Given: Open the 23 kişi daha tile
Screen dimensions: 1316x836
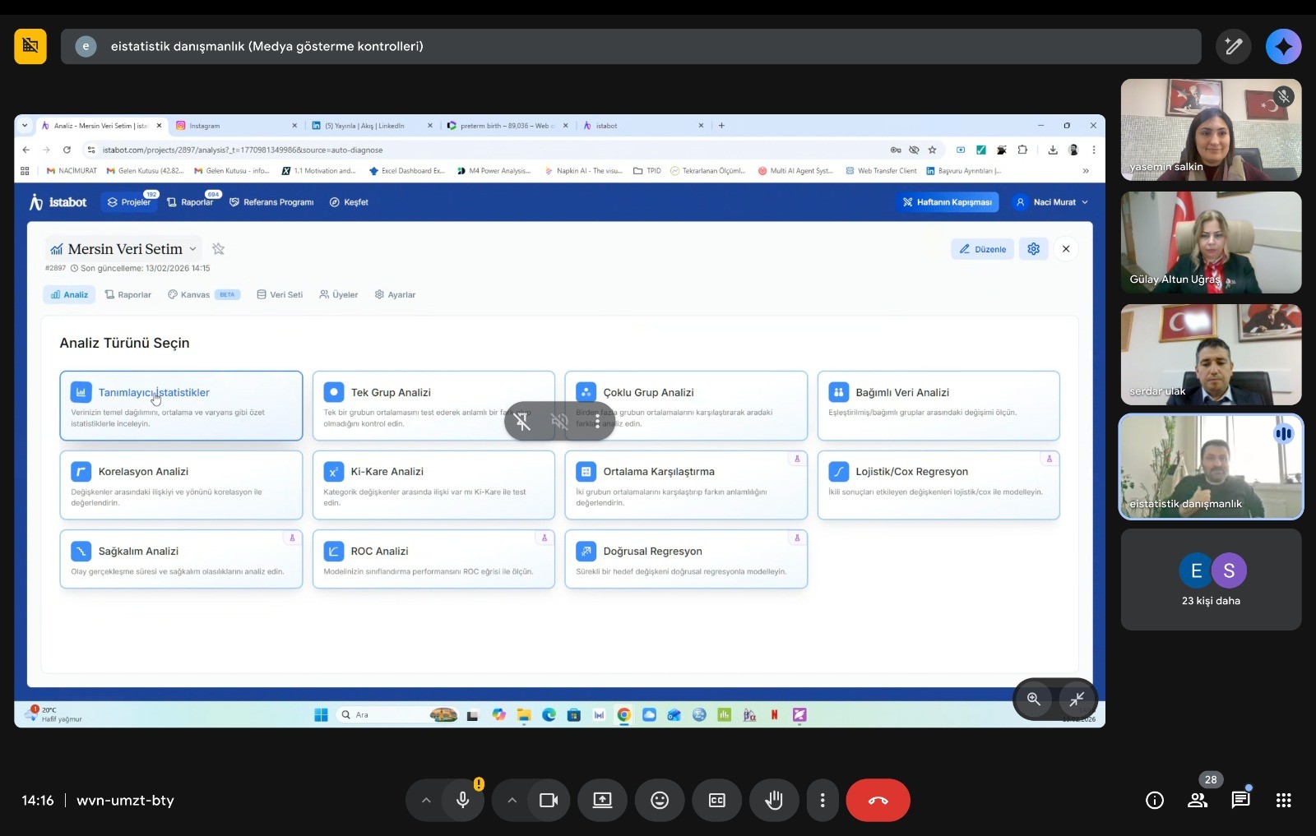Looking at the screenshot, I should tap(1211, 580).
